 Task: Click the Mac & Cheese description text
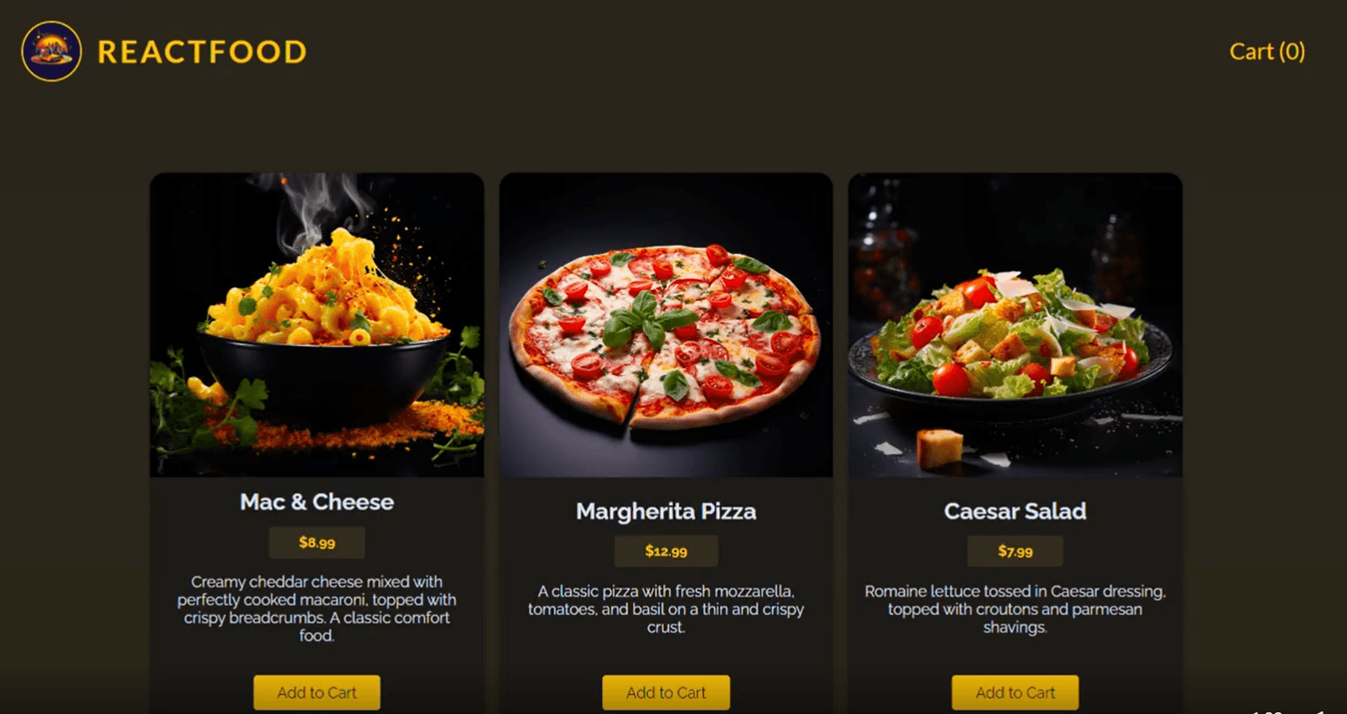coord(317,608)
